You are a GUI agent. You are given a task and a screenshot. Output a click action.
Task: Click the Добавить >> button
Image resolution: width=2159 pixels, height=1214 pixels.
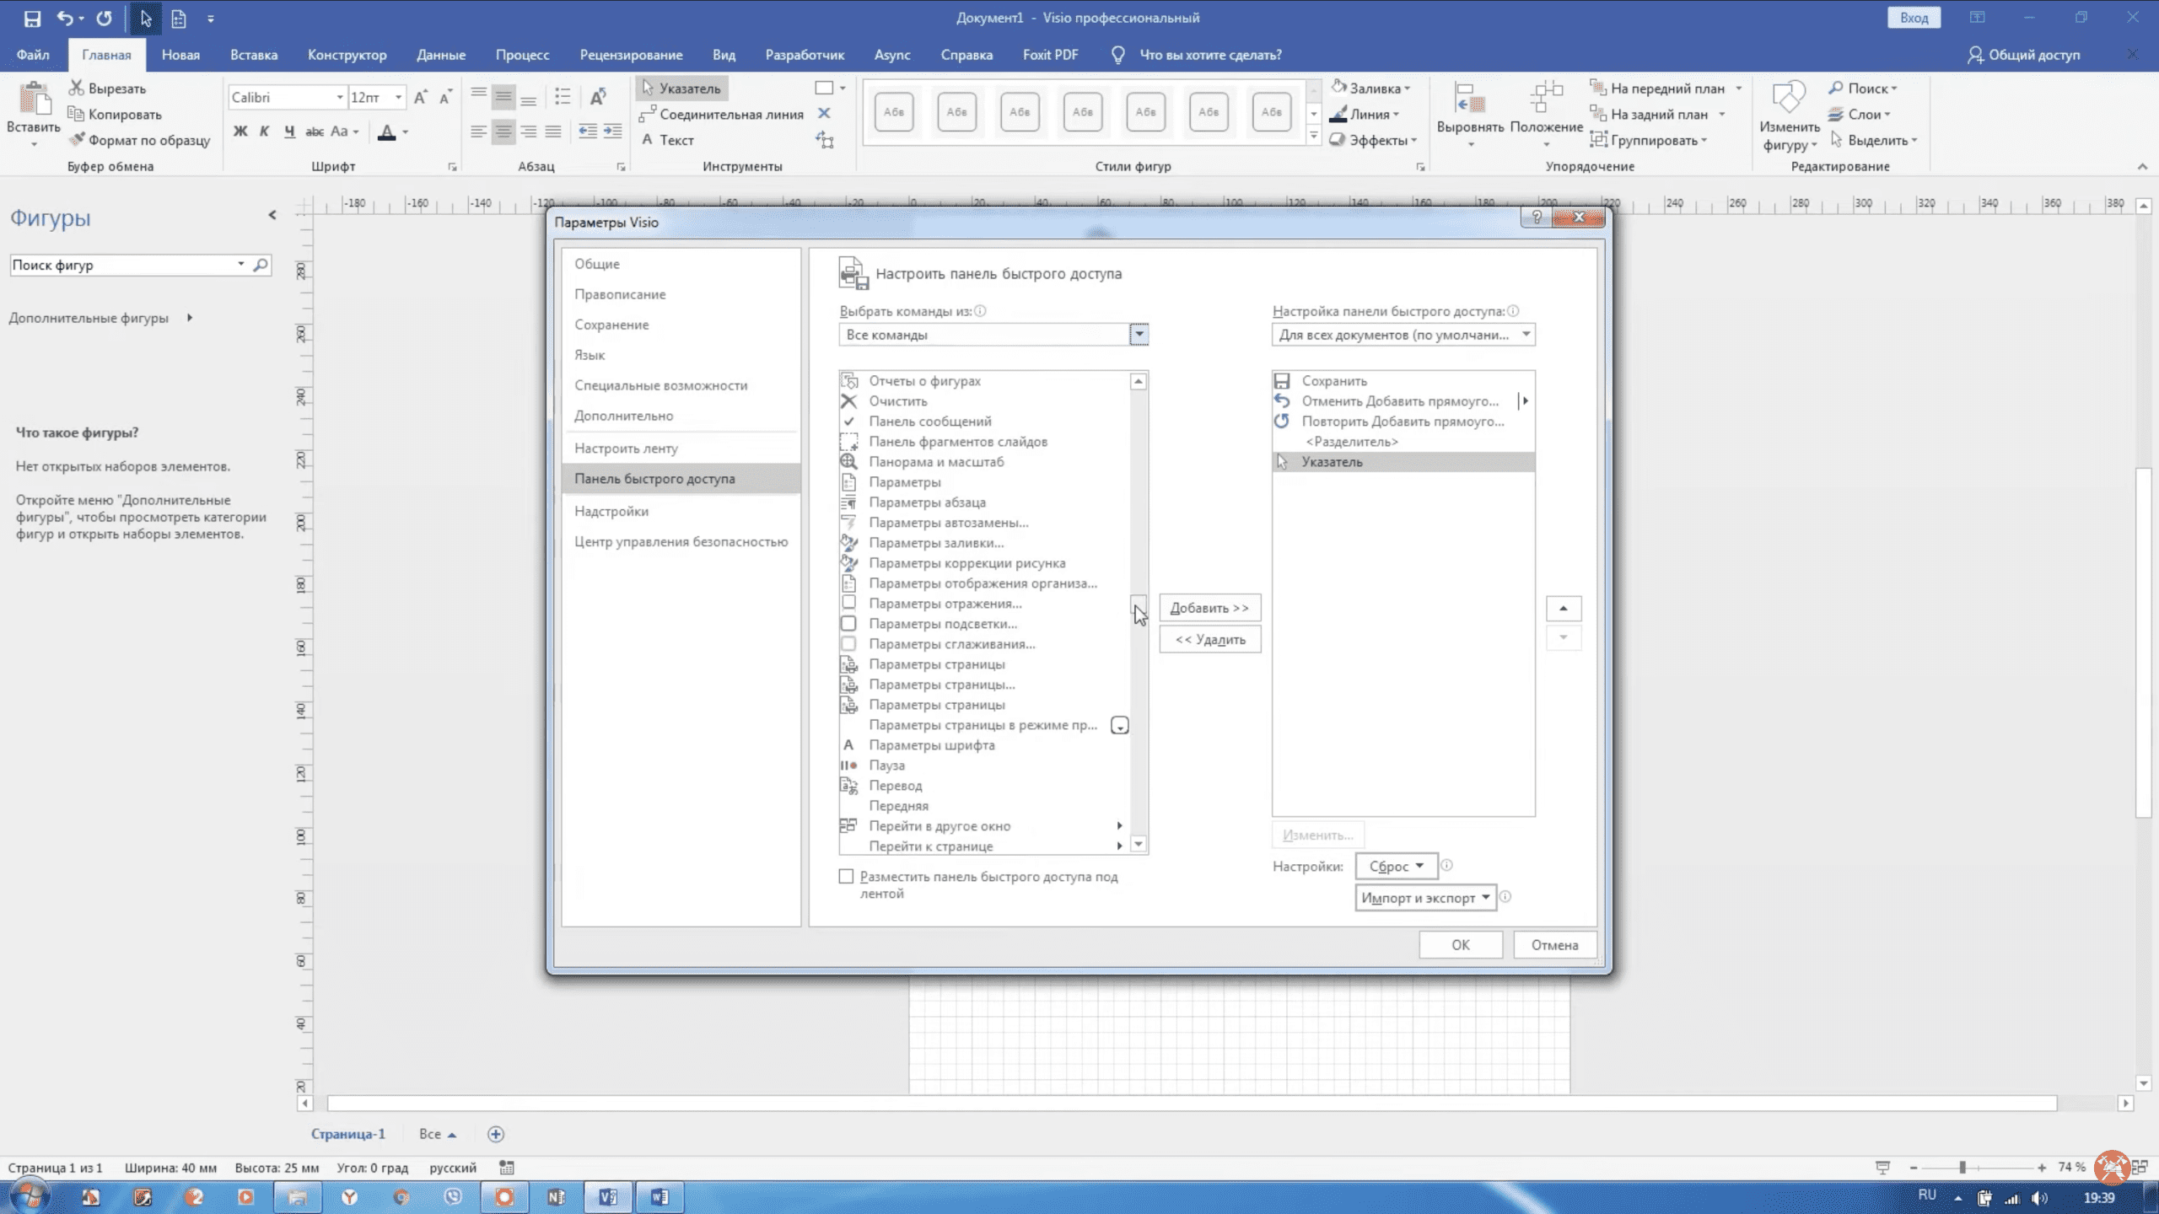tap(1209, 608)
